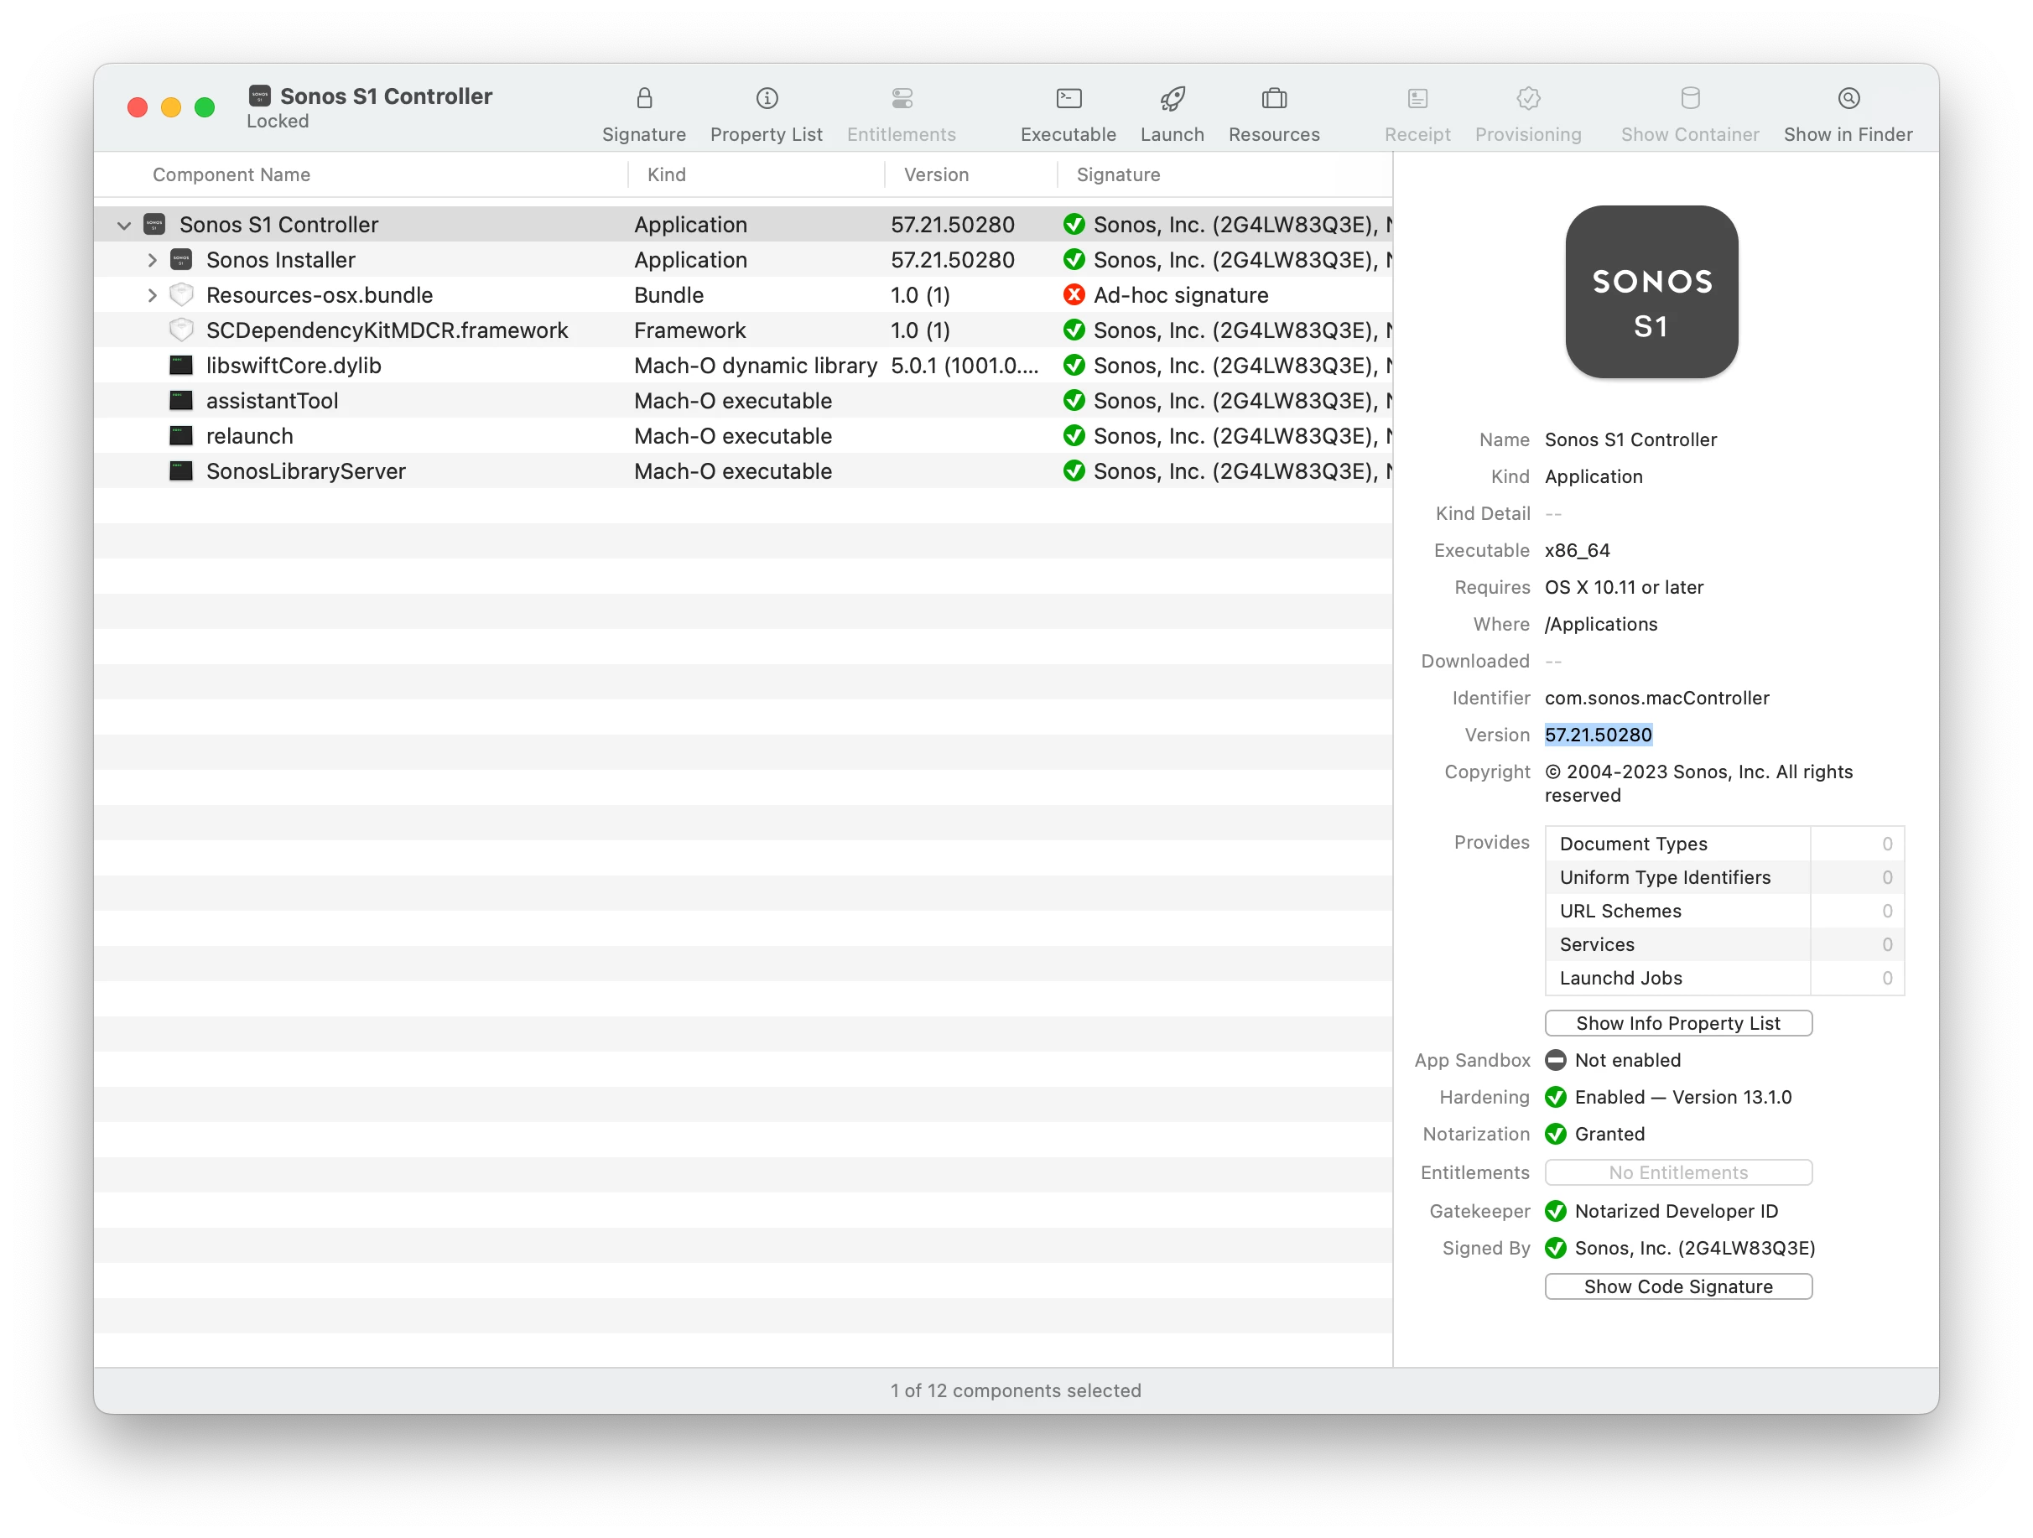Click green checkmark in Sonos Installer signature
The width and height of the screenshot is (2033, 1538).
pos(1074,260)
